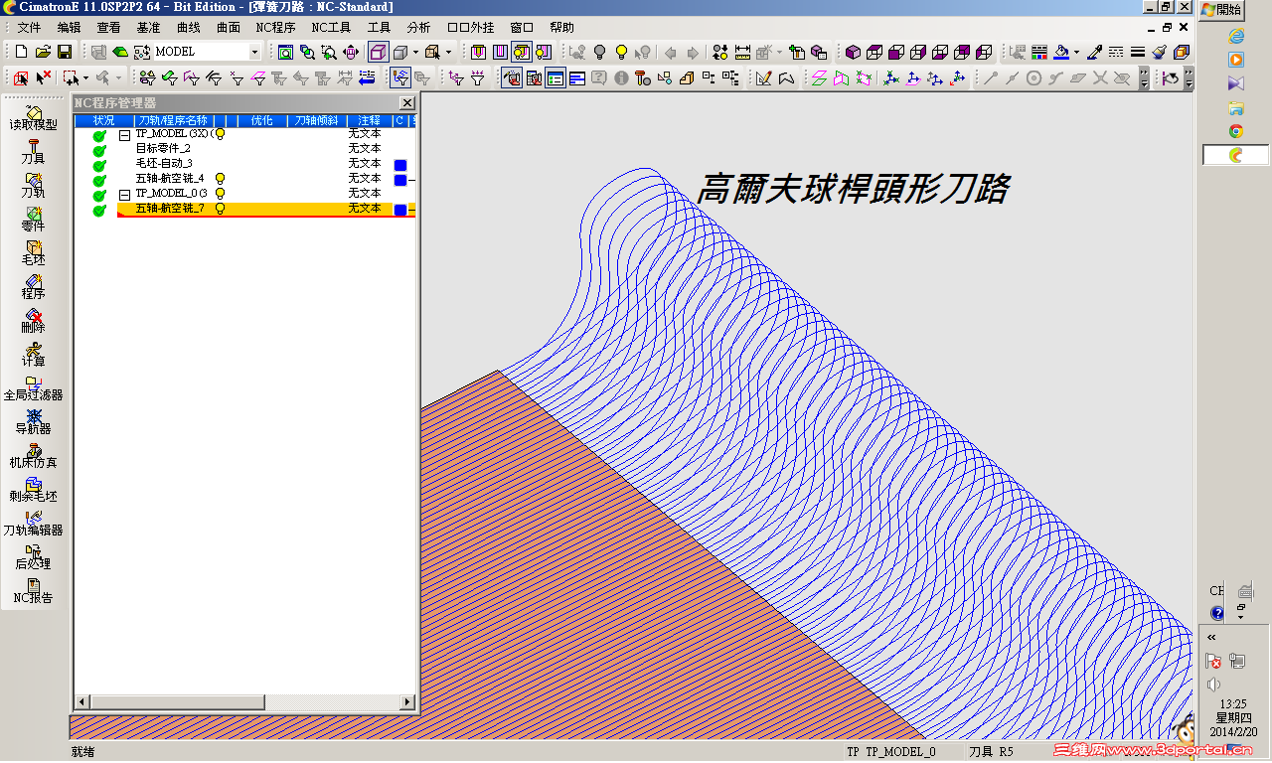
Task: Click the 优化 column header
Action: (262, 120)
